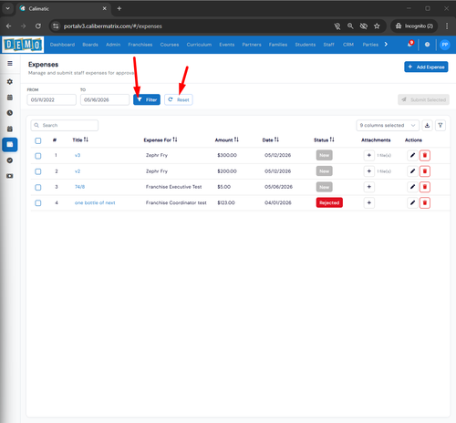Viewport: 456px width, 423px height.
Task: Add attachment to expense v3
Action: (x=369, y=155)
